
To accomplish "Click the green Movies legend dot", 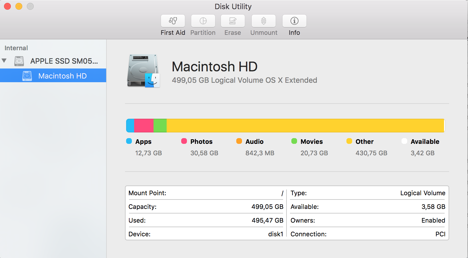I will point(294,141).
